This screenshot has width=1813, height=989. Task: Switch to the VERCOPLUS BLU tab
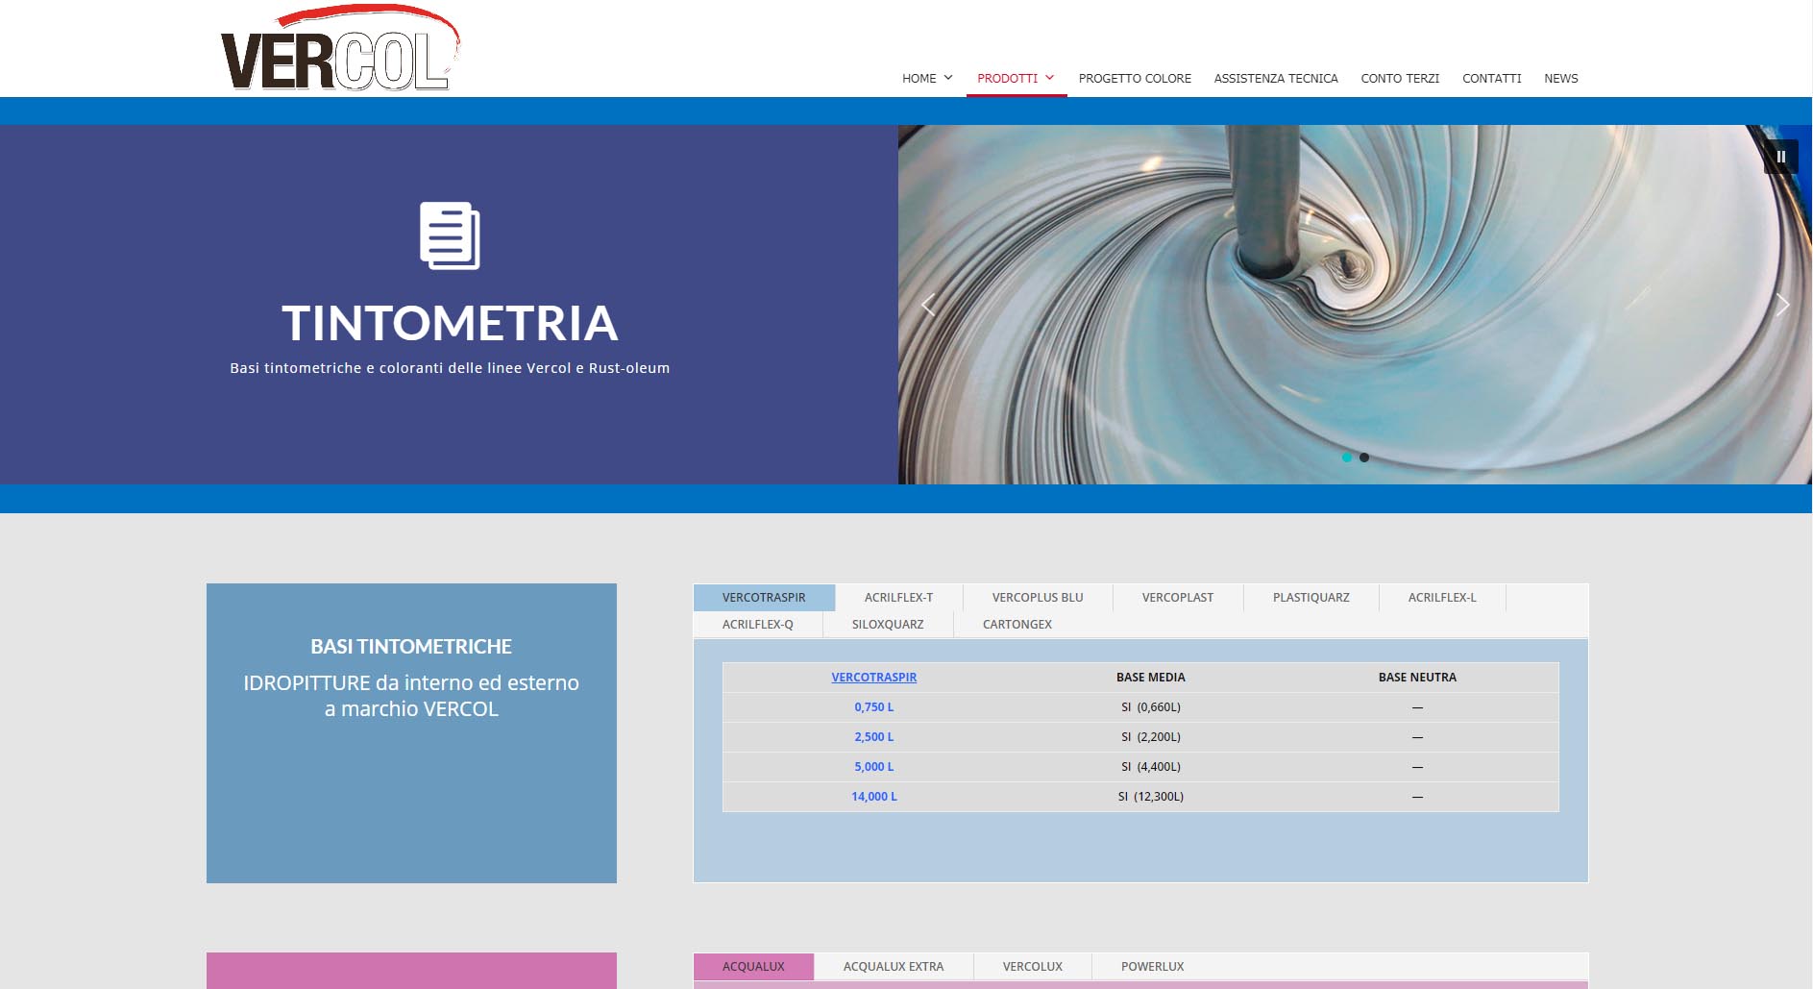point(1037,598)
